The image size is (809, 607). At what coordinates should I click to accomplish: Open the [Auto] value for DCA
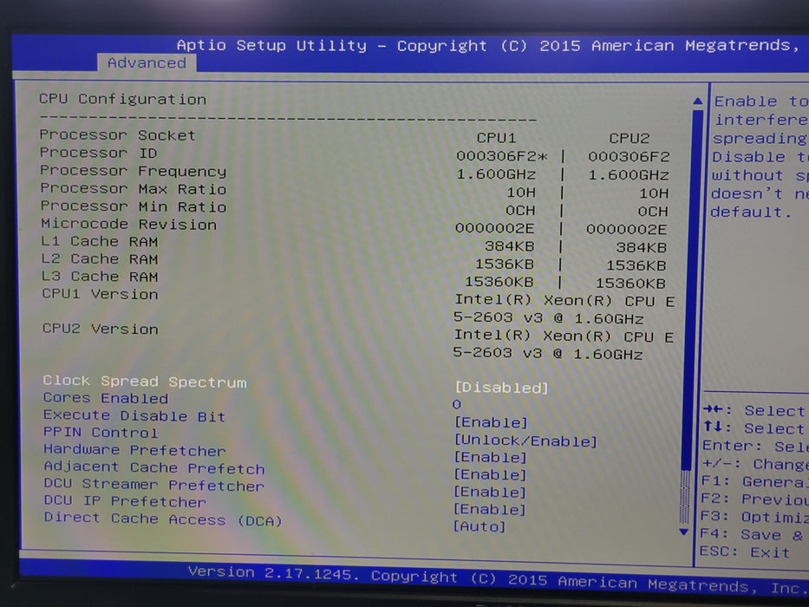click(x=480, y=526)
